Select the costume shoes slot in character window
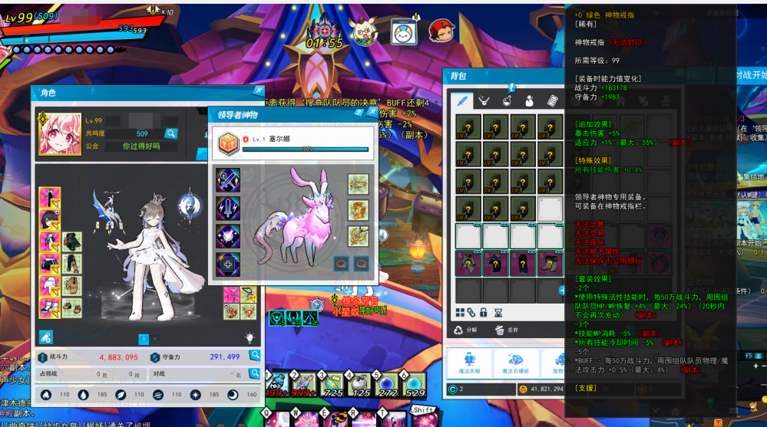Viewport: 767px width, 427px height. click(x=50, y=308)
